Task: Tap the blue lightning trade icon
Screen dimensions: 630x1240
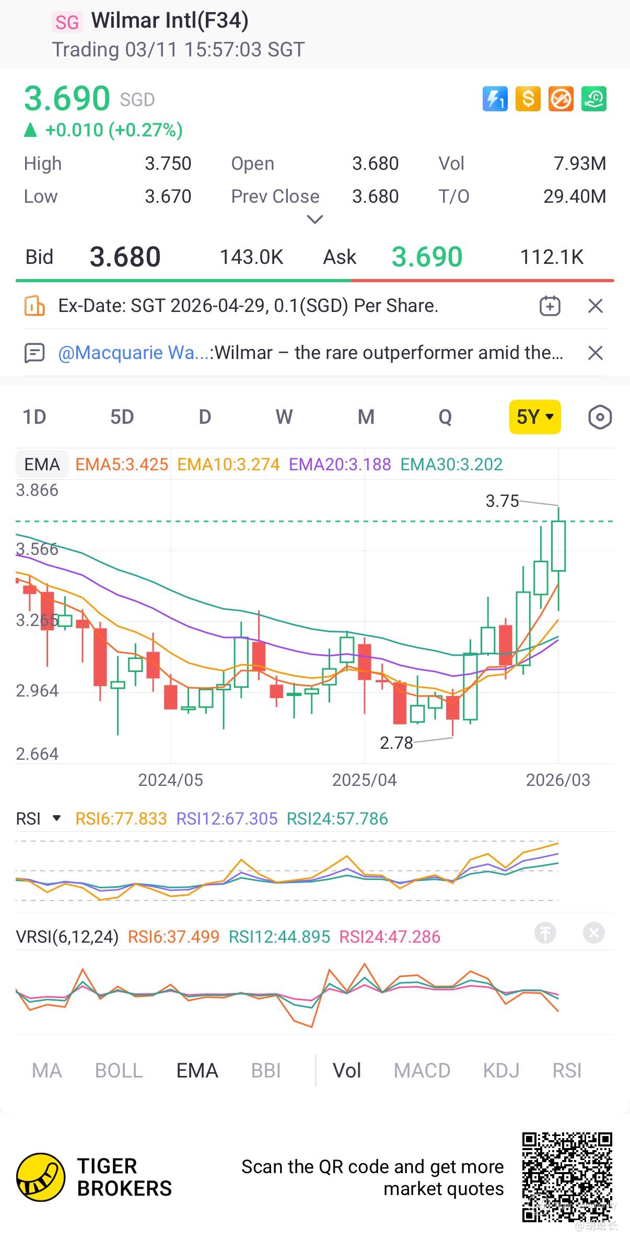Action: [x=495, y=99]
